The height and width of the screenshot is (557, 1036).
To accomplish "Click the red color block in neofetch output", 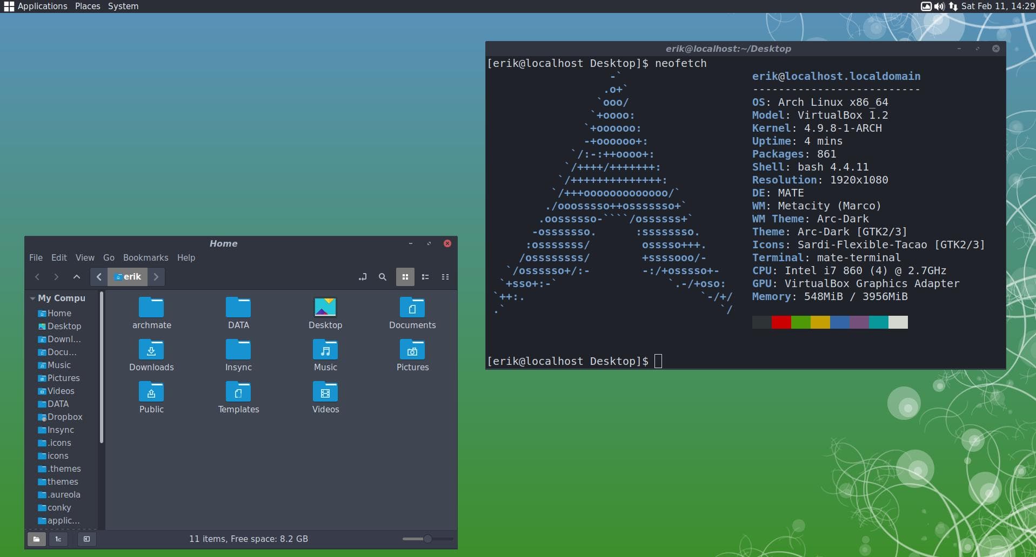I will (781, 322).
